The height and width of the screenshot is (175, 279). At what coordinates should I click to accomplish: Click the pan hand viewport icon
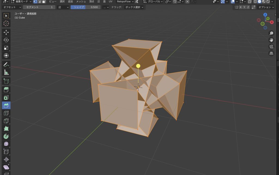click(271, 40)
